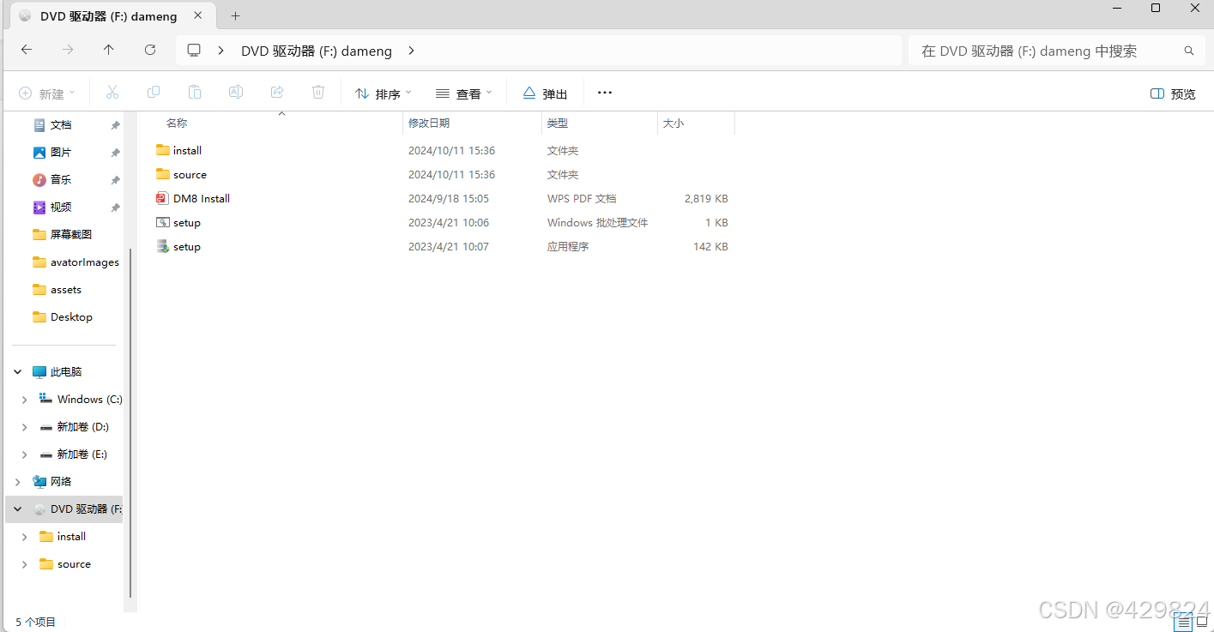Select the Cut icon on the toolbar
1214x632 pixels.
point(112,92)
